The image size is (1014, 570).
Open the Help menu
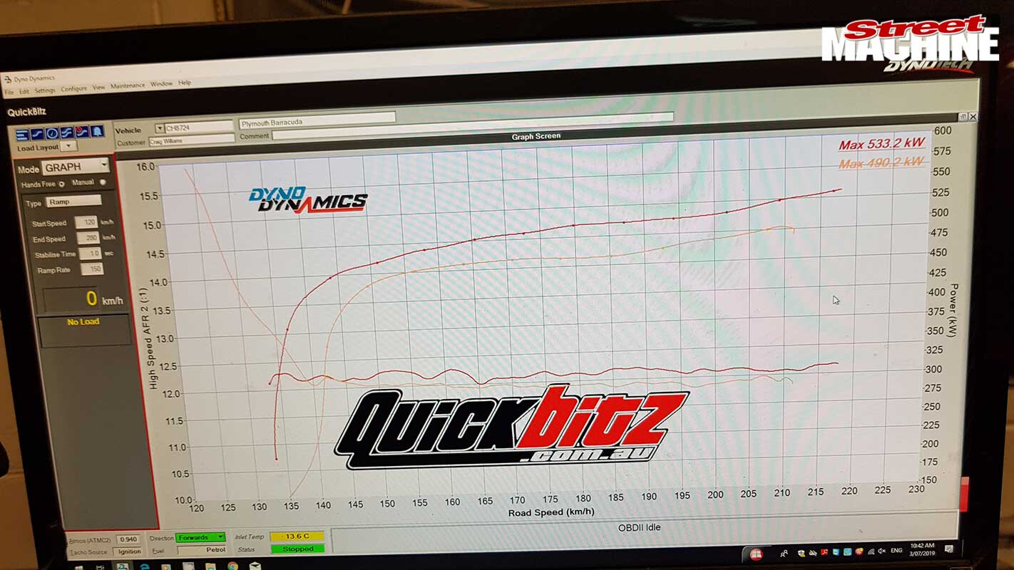[x=185, y=83]
